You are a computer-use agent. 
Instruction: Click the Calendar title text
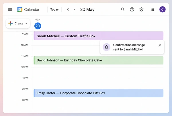coord(32,9)
